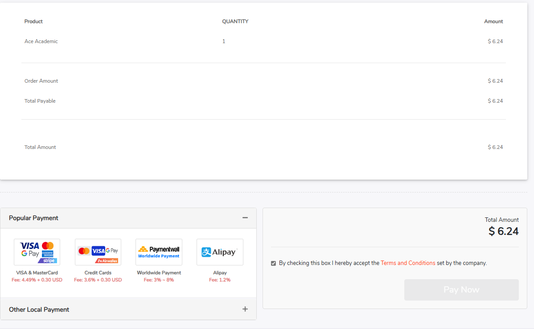Click the minus icon in Popular Payment
The width and height of the screenshot is (534, 329).
tap(245, 218)
